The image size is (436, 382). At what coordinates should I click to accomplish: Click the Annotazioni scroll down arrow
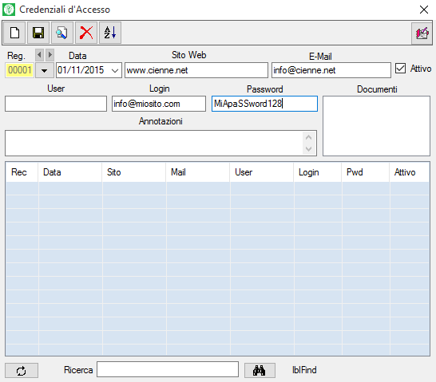[308, 149]
